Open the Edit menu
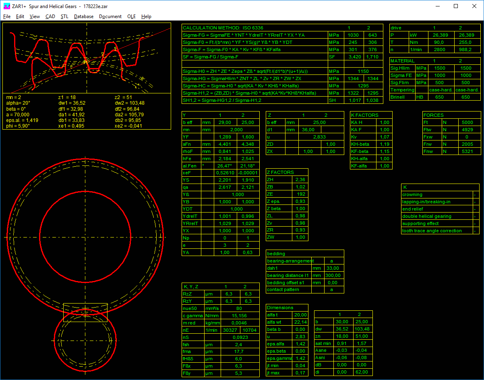This screenshot has height=380, width=484. coord(20,17)
